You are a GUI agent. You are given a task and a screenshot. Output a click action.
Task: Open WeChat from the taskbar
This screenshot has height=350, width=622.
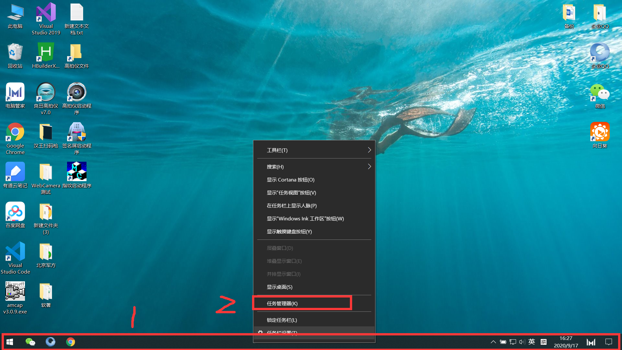point(30,342)
